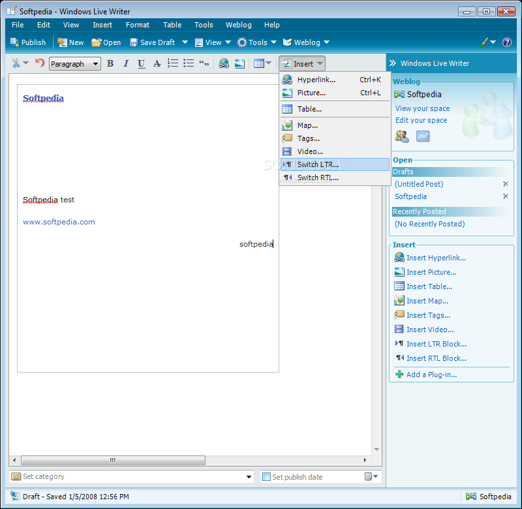Viewport: 522px width, 509px height.
Task: Click Insert Video... in sidebar
Action: pos(423,330)
